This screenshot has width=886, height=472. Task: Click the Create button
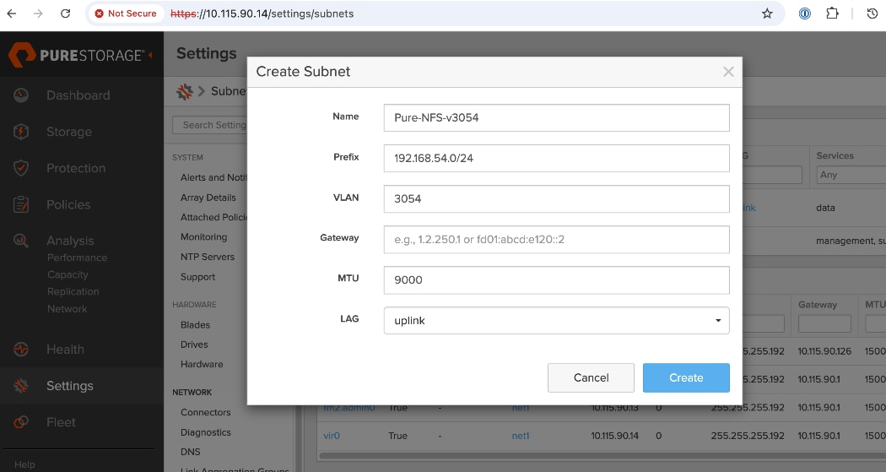[686, 377]
